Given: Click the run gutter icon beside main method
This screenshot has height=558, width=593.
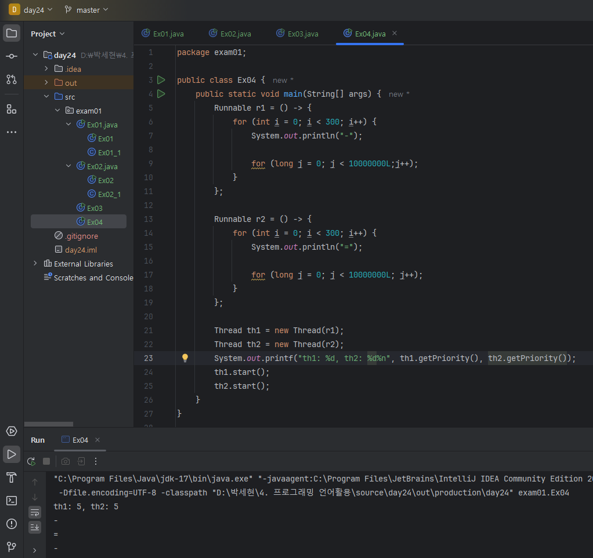Looking at the screenshot, I should [x=161, y=94].
